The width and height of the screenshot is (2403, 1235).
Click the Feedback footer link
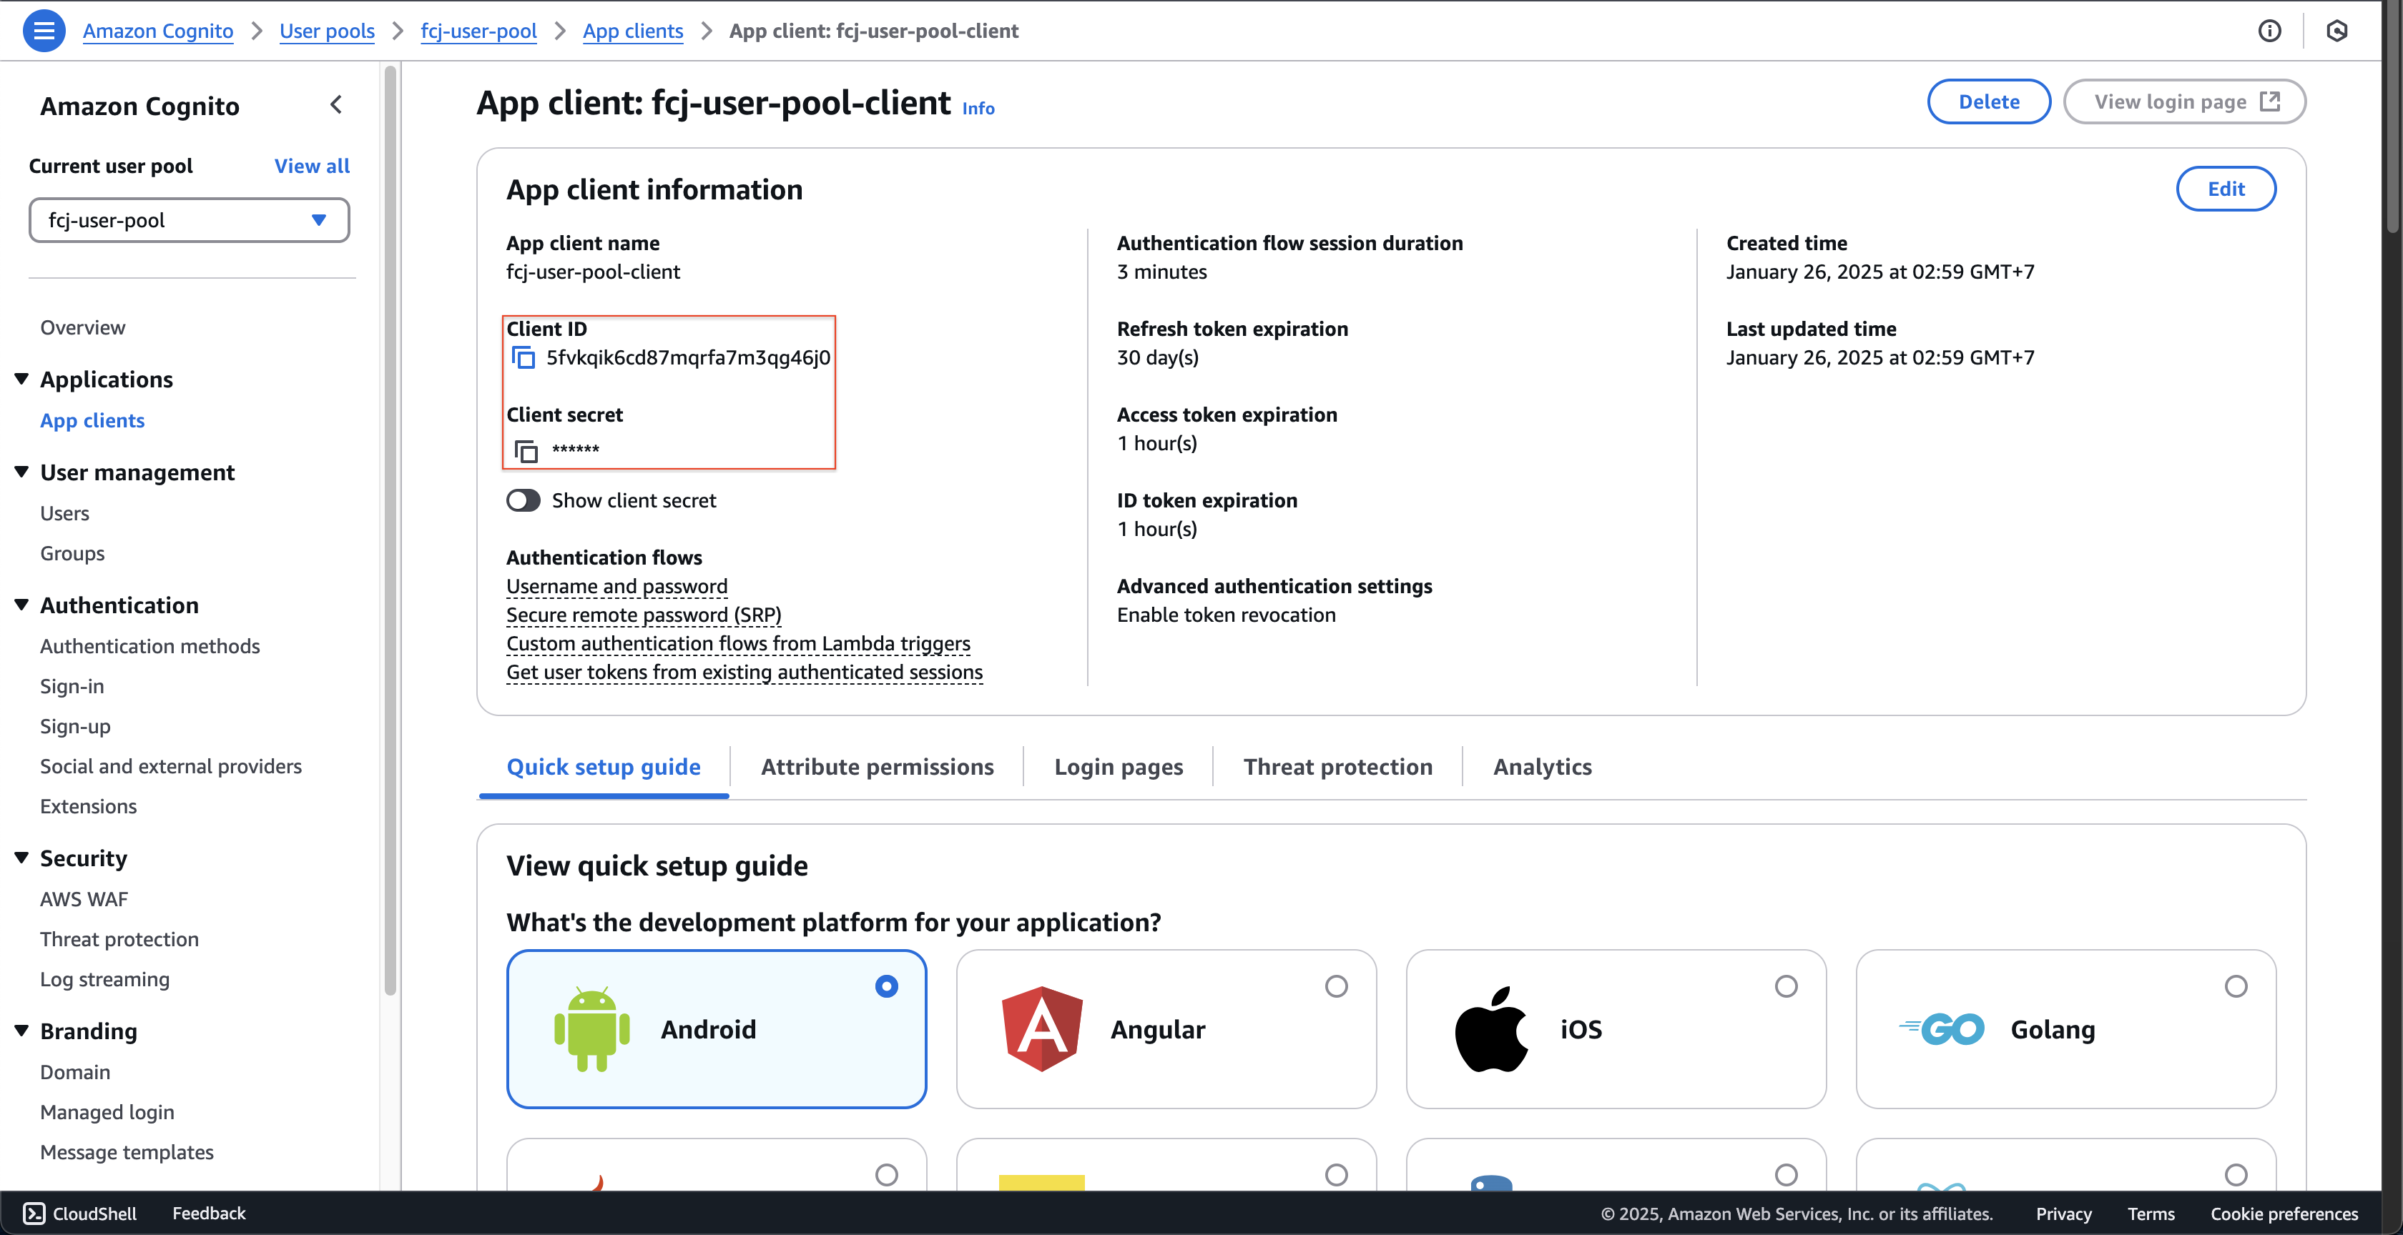pos(209,1213)
